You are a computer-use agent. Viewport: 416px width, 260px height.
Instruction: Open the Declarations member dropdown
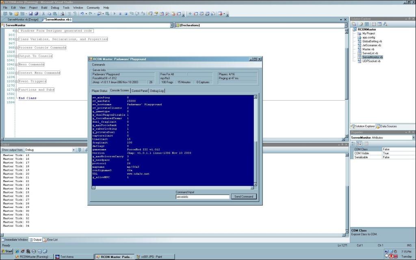pyautogui.click(x=346, y=25)
